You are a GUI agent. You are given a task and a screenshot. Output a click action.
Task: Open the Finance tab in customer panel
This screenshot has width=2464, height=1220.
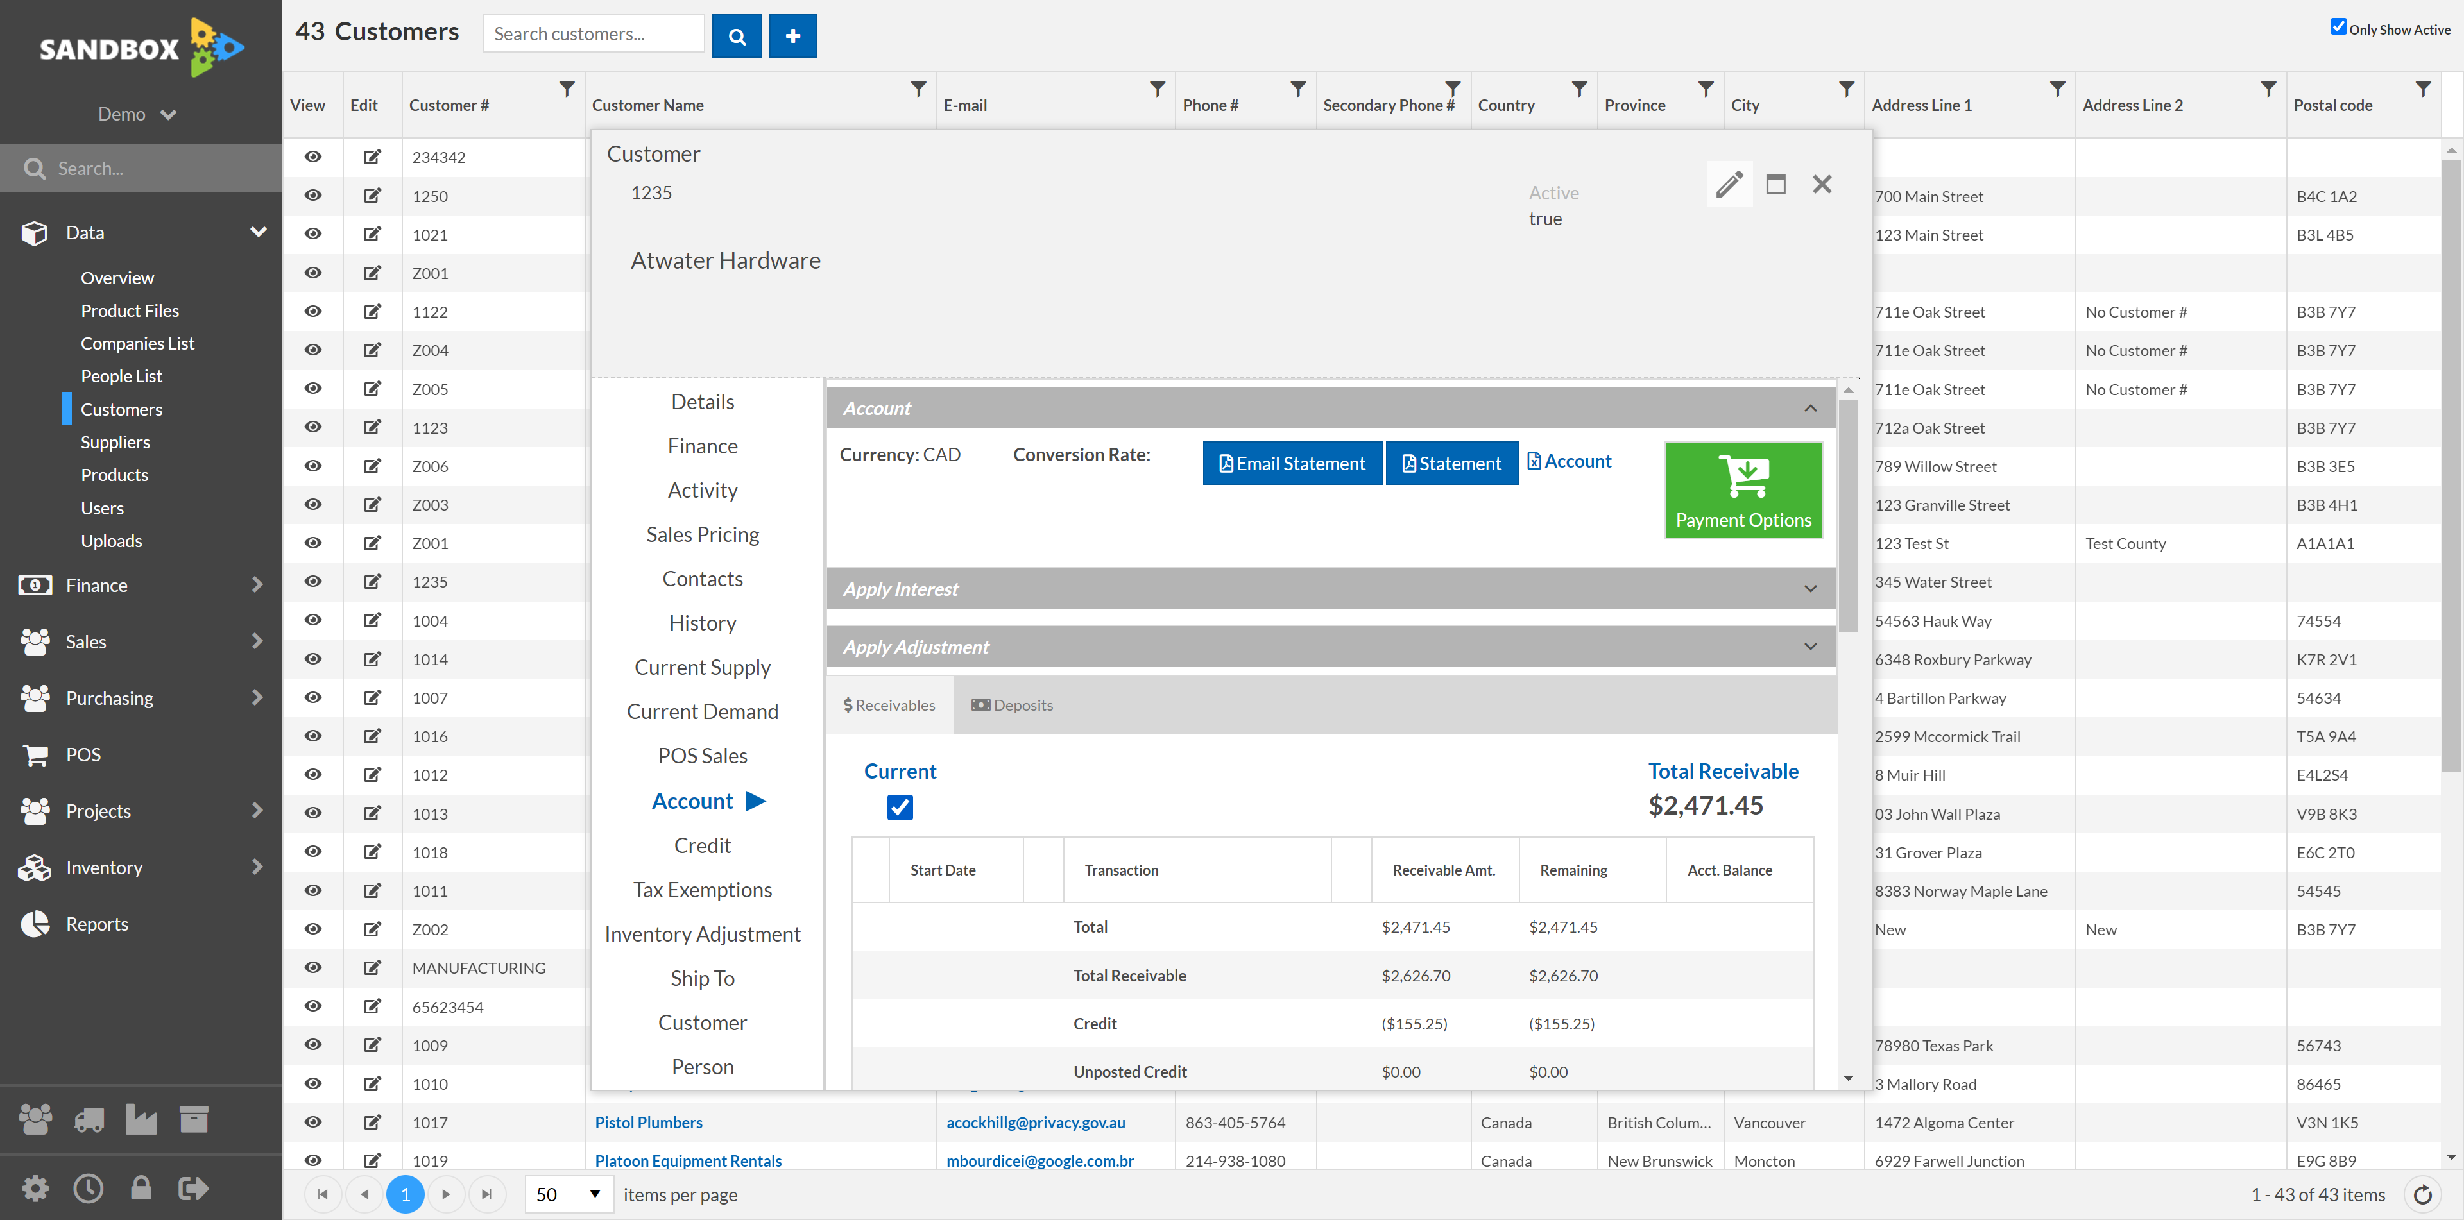click(703, 445)
